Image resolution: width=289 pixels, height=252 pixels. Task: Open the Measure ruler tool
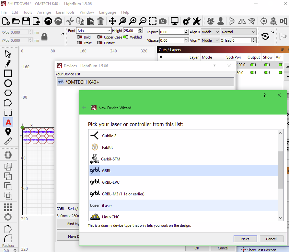[x=8, y=141]
